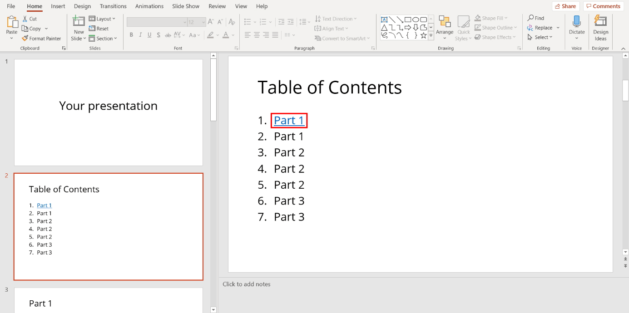Viewport: 629px width, 313px height.
Task: Open the Format Painter
Action: (41, 38)
